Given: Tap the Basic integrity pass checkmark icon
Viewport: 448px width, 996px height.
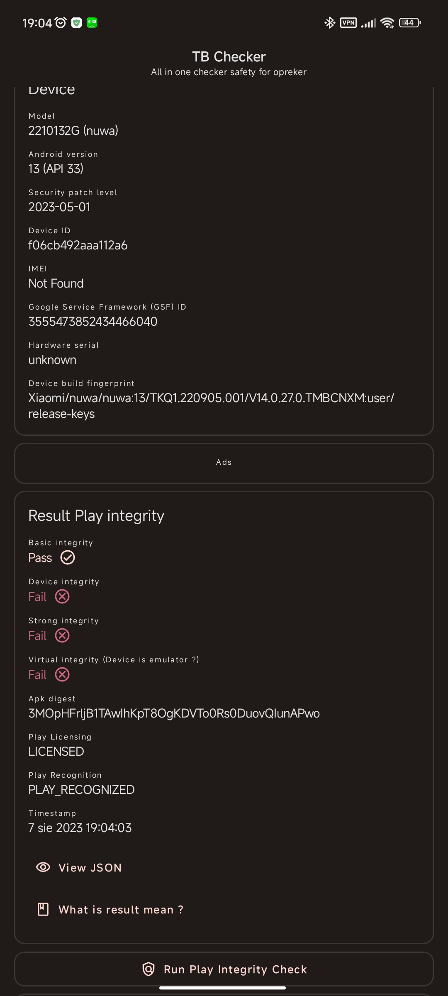Looking at the screenshot, I should [x=68, y=557].
